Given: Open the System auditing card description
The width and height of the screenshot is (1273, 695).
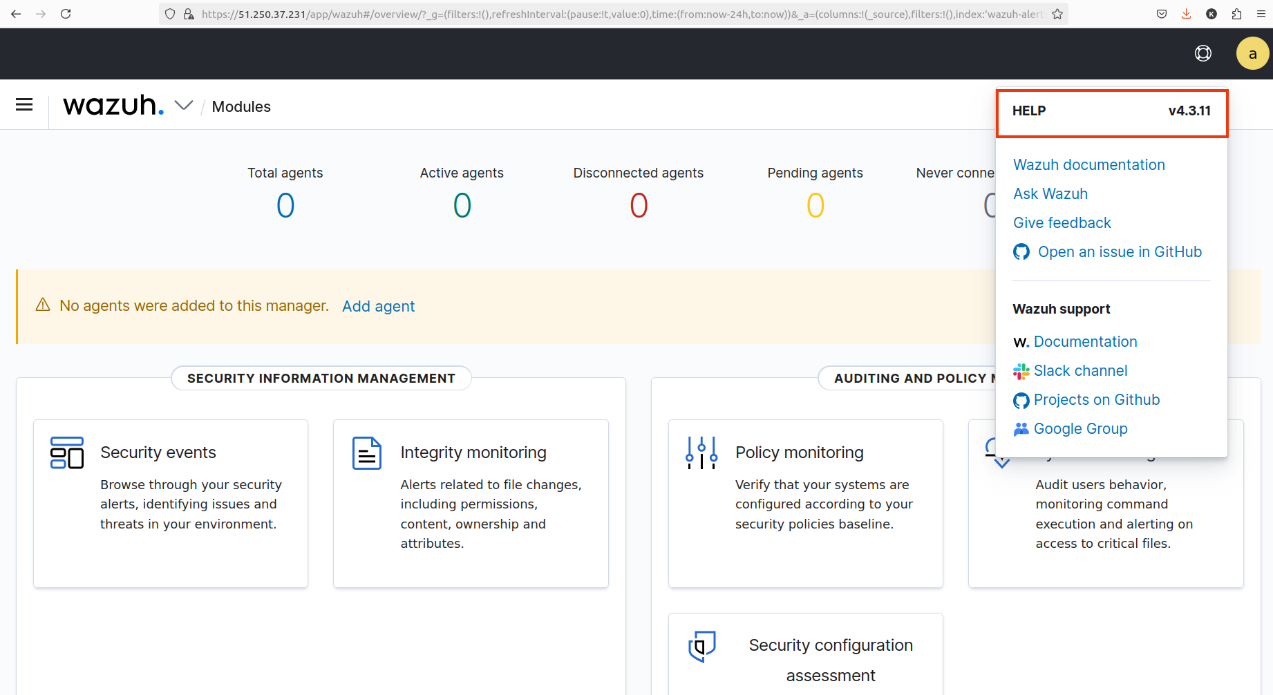Looking at the screenshot, I should (x=1114, y=514).
